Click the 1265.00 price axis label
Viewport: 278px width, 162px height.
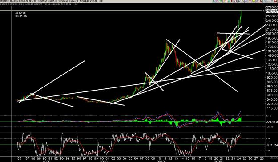tap(272, 64)
